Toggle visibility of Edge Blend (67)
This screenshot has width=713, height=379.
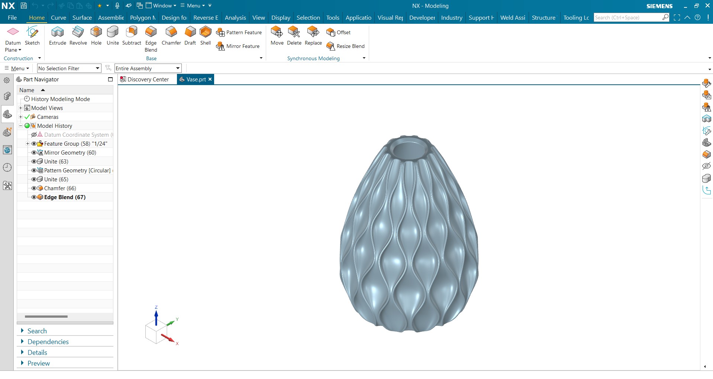point(34,197)
